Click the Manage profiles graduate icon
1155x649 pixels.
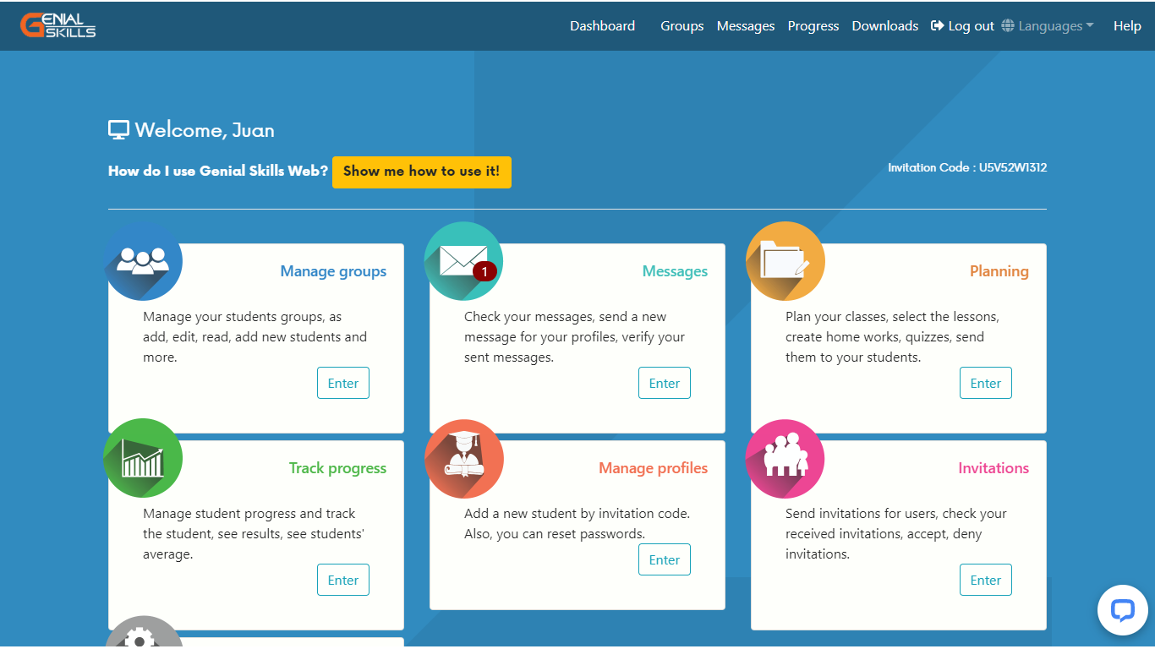click(464, 459)
